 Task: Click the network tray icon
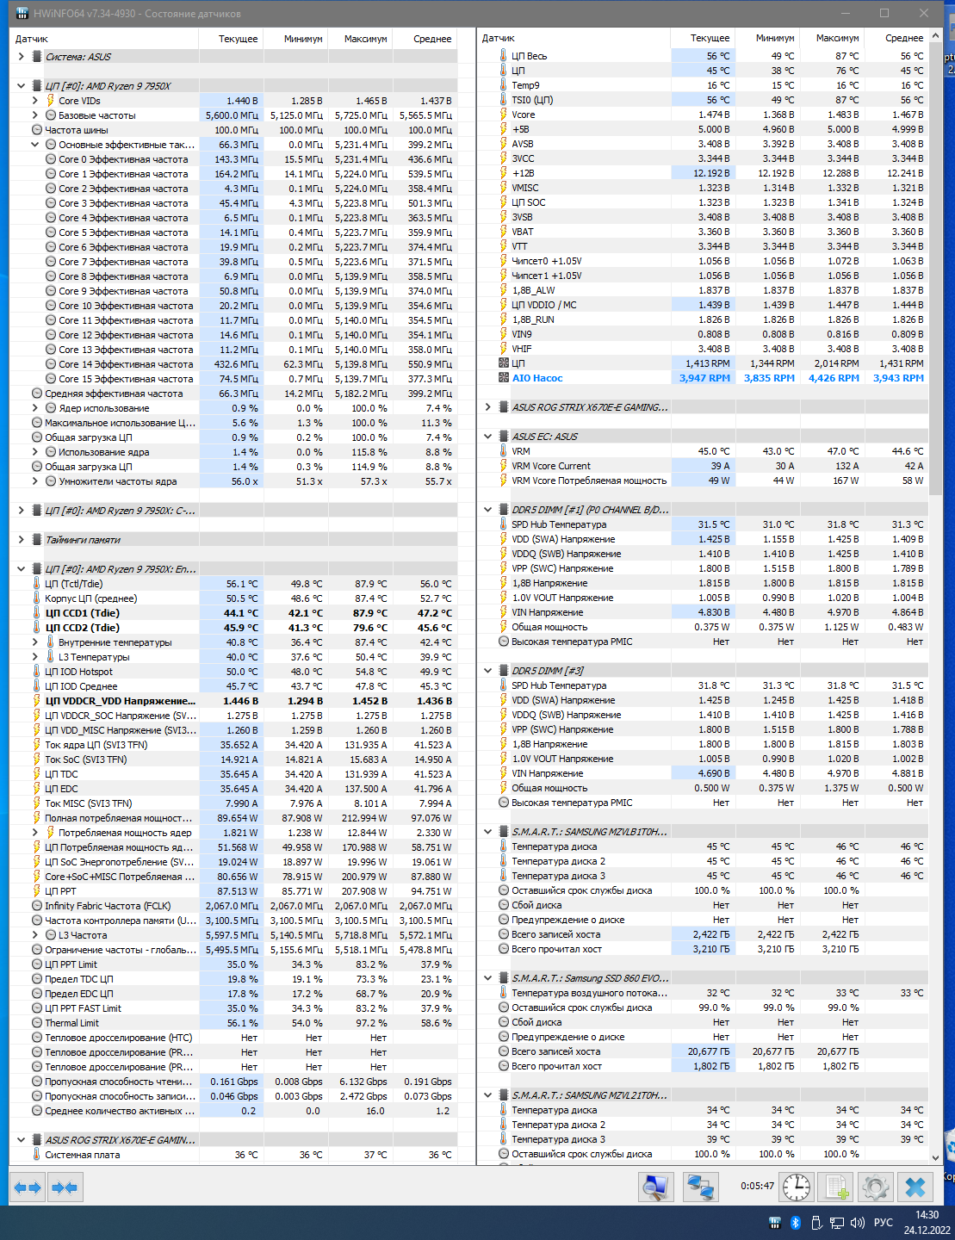(836, 1223)
